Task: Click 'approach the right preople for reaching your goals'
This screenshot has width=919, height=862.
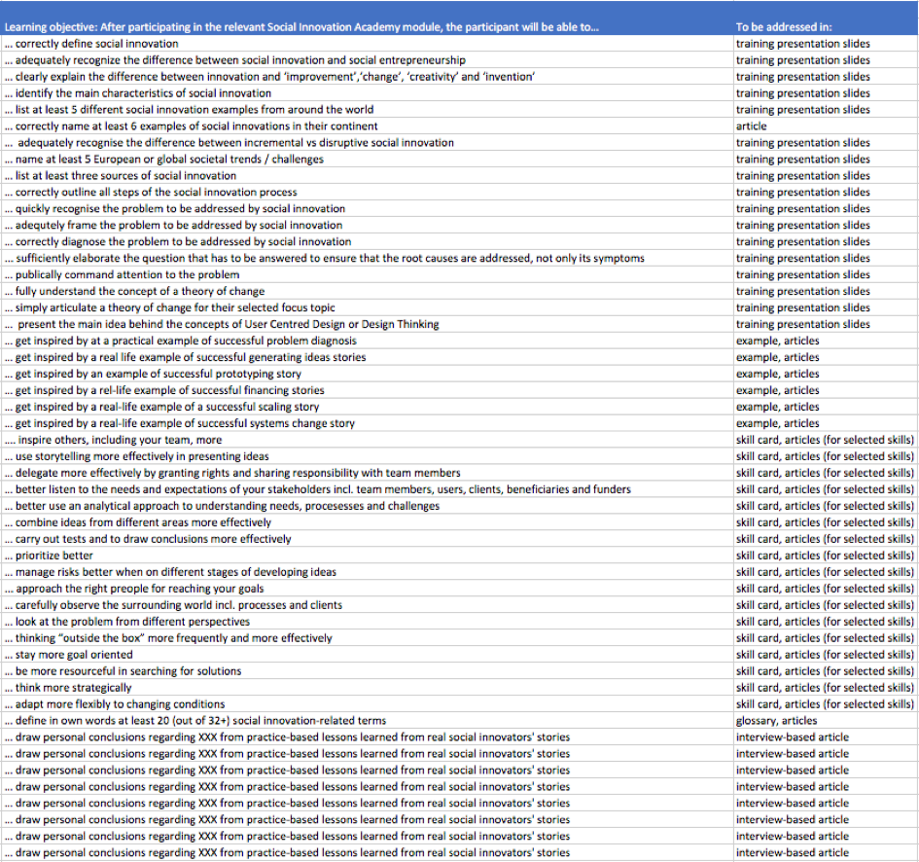Action: [x=367, y=589]
